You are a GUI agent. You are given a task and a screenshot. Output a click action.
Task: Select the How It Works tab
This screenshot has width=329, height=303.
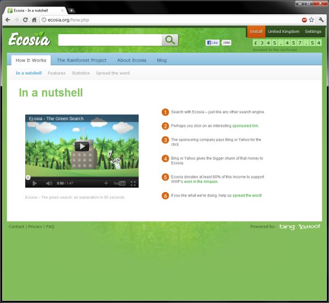(x=31, y=60)
